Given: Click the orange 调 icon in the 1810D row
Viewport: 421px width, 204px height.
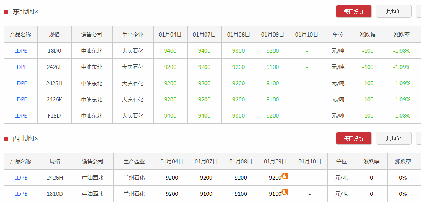Looking at the screenshot, I should (285, 192).
